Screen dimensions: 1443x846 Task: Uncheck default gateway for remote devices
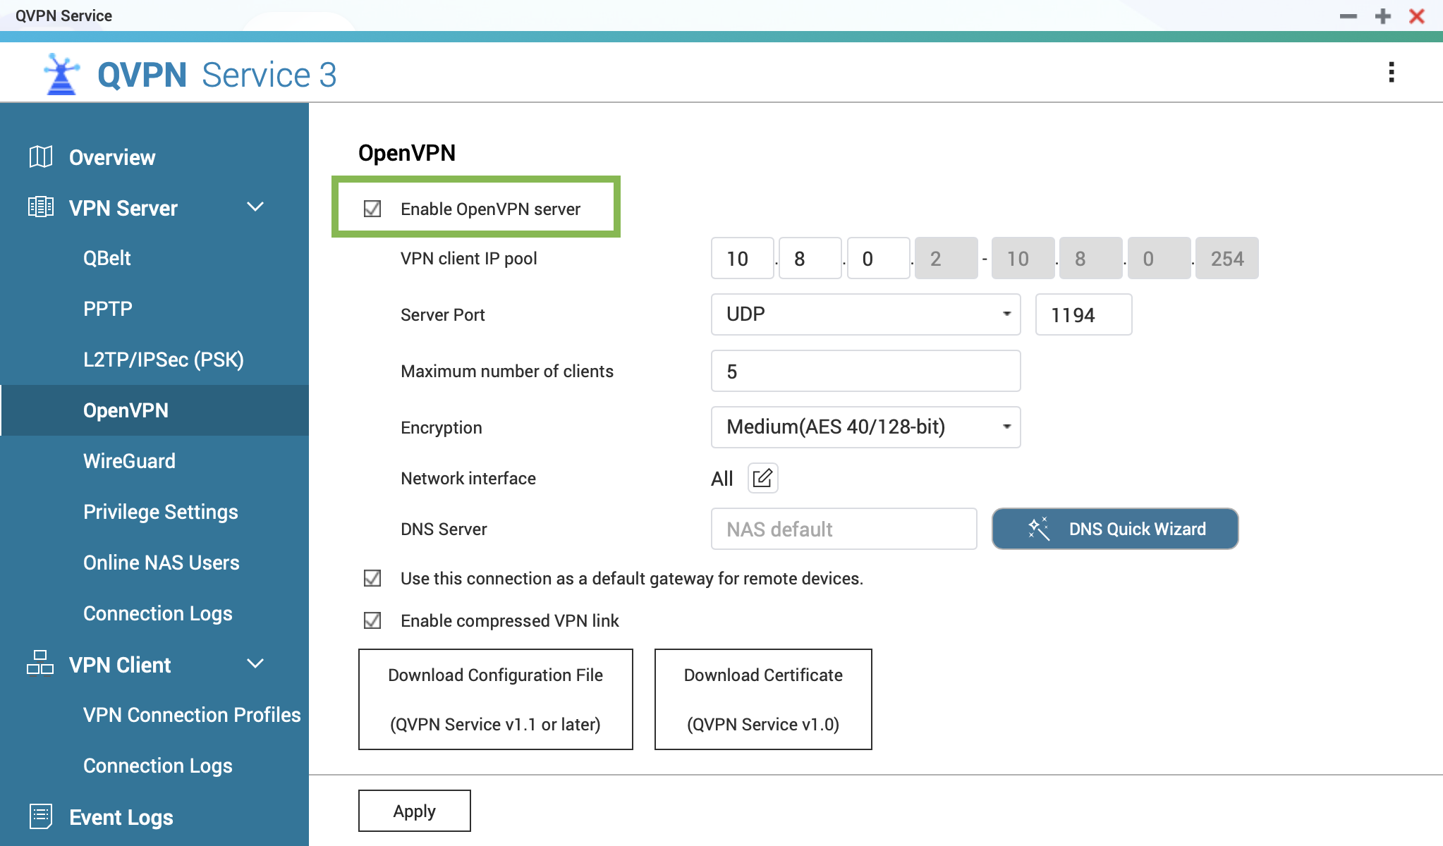tap(372, 578)
